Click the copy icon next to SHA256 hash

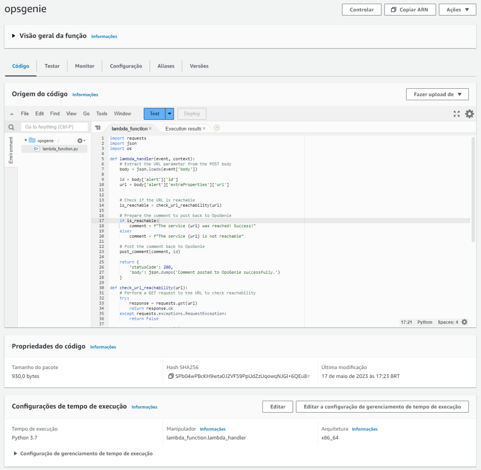click(171, 376)
